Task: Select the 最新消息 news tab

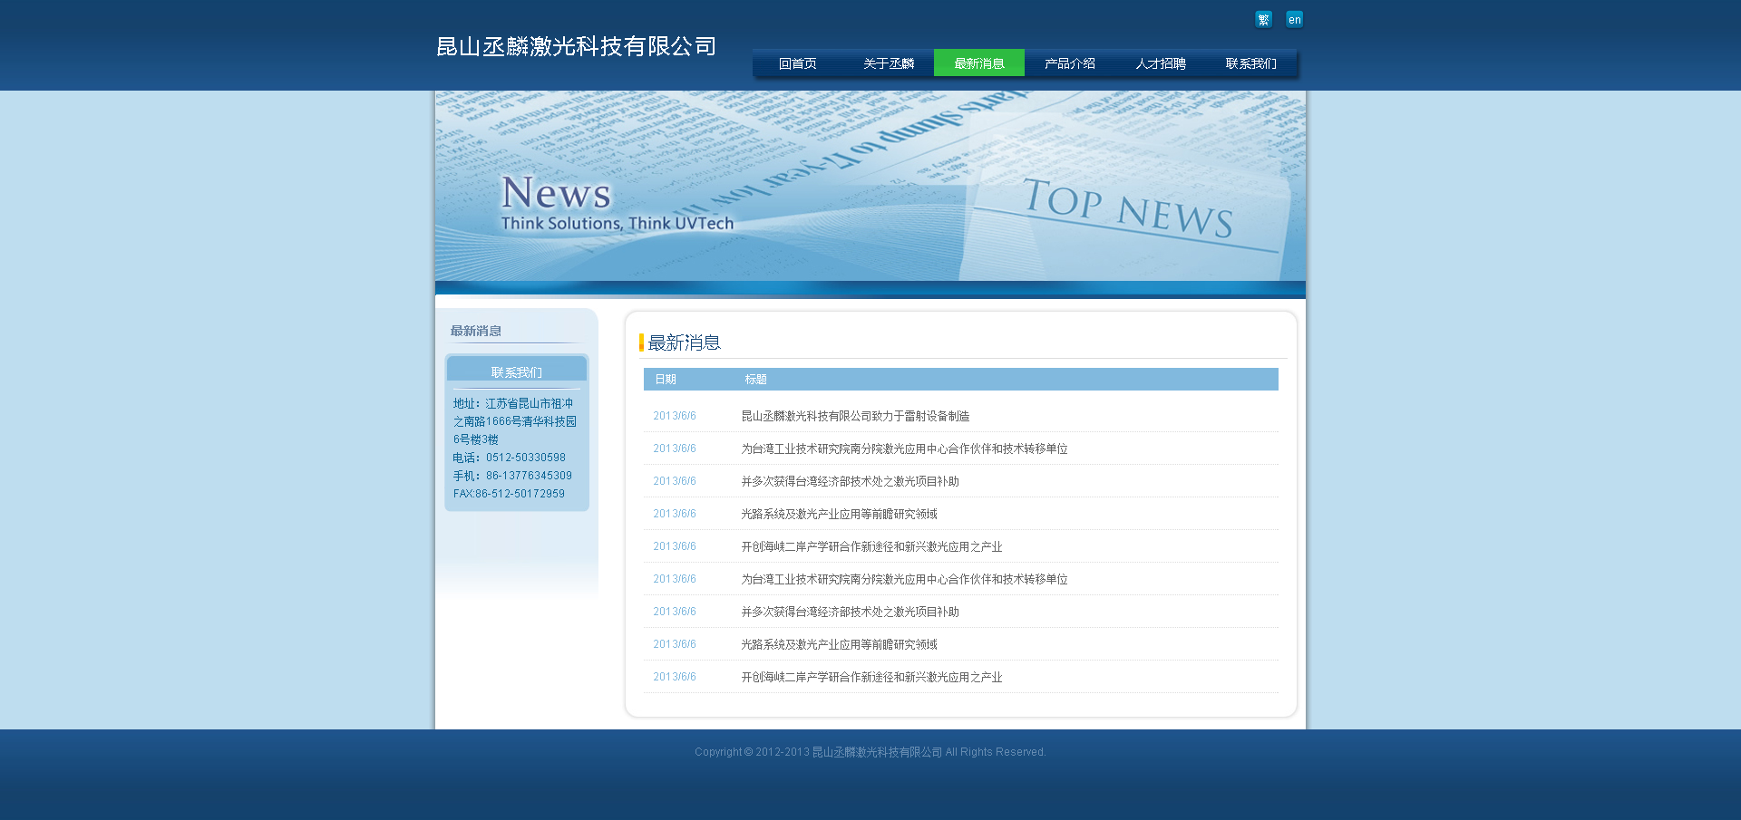Action: click(978, 63)
